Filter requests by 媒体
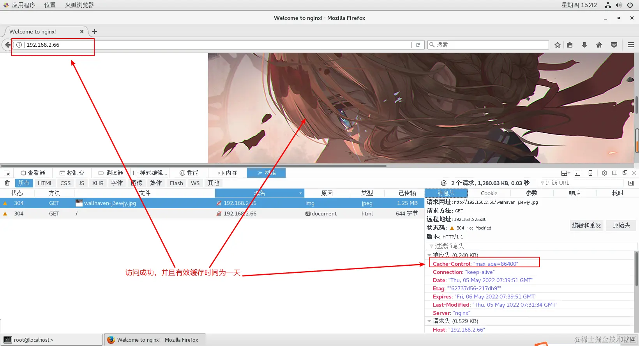This screenshot has height=346, width=639. pos(156,183)
